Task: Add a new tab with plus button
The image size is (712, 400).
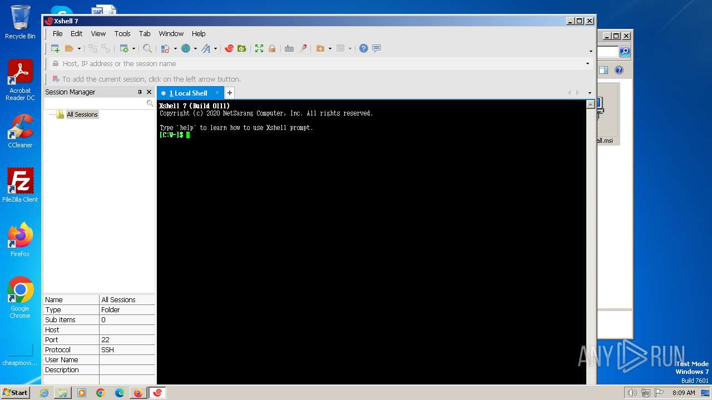Action: (229, 93)
